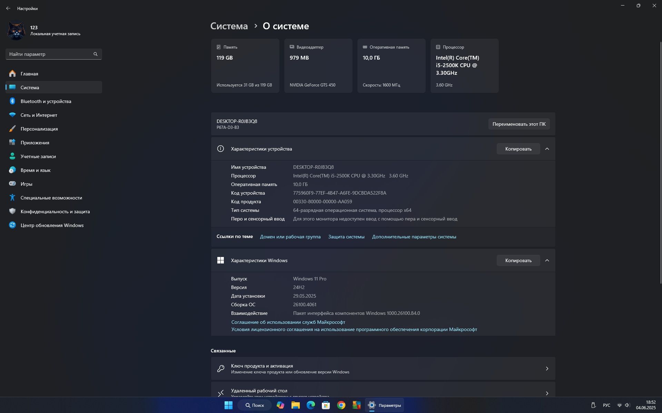This screenshot has width=662, height=413.
Task: Click the search magnifier icon in Найти параметр
Action: coord(96,54)
